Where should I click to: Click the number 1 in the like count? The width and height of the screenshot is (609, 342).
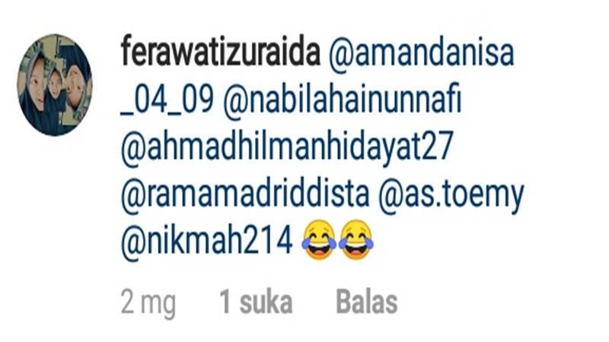click(225, 302)
